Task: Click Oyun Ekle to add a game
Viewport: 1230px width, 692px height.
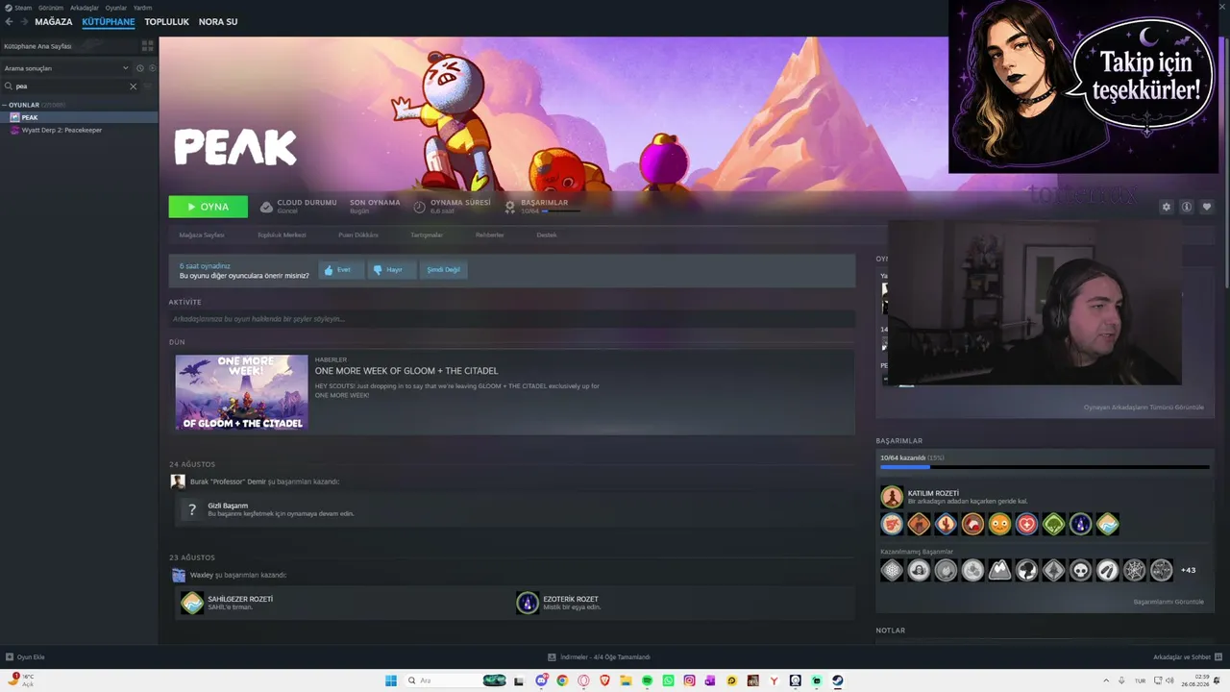Action: click(26, 657)
